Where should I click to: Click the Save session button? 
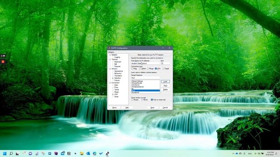coord(165,85)
